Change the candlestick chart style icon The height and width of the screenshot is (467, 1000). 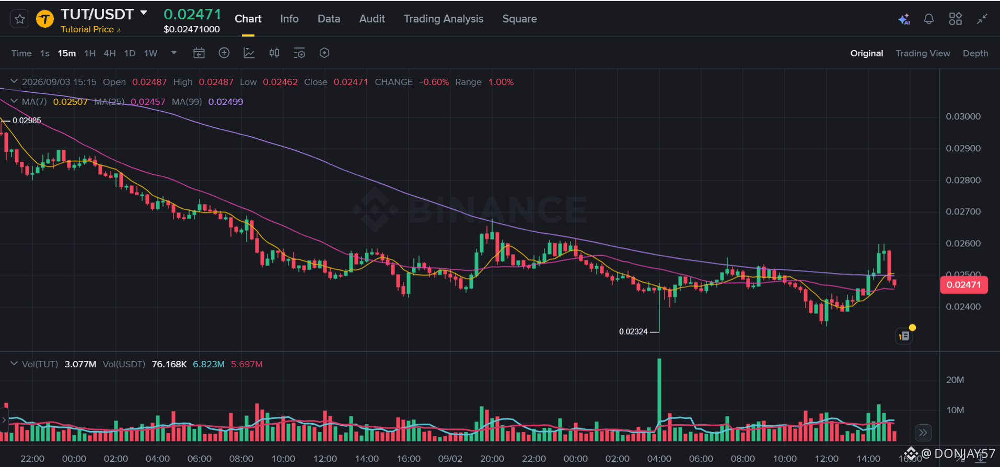click(274, 53)
